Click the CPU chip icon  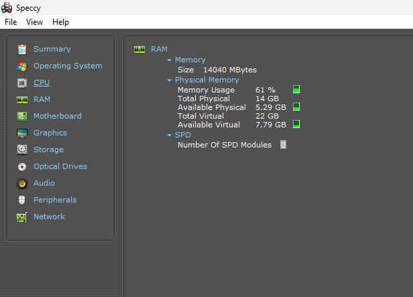[x=22, y=83]
